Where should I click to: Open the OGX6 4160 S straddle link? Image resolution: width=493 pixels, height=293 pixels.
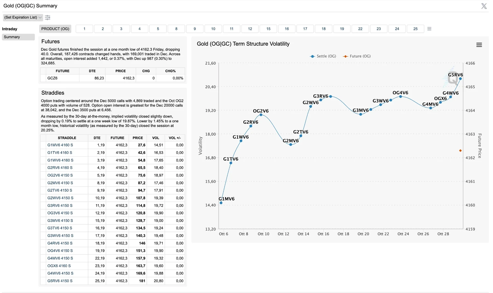[59, 266]
